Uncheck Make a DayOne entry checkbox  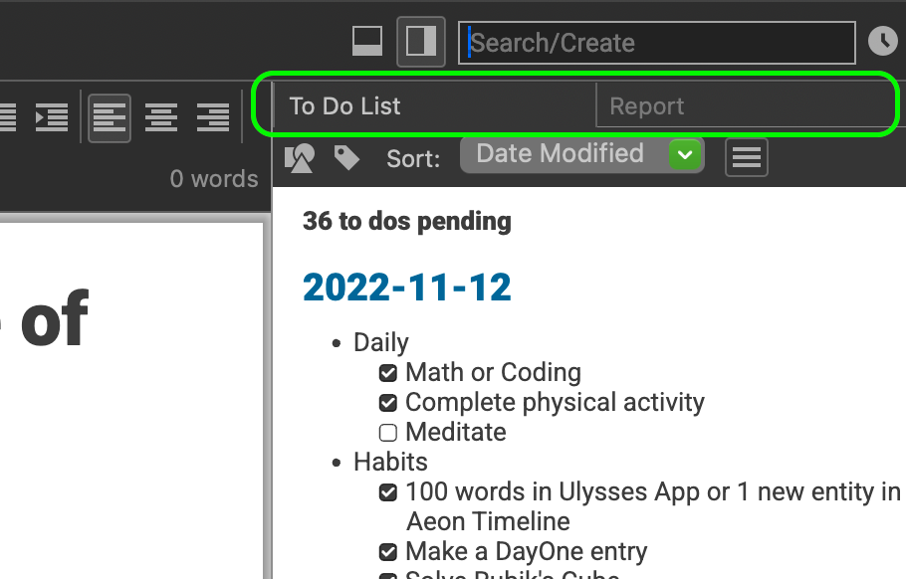[x=387, y=552]
